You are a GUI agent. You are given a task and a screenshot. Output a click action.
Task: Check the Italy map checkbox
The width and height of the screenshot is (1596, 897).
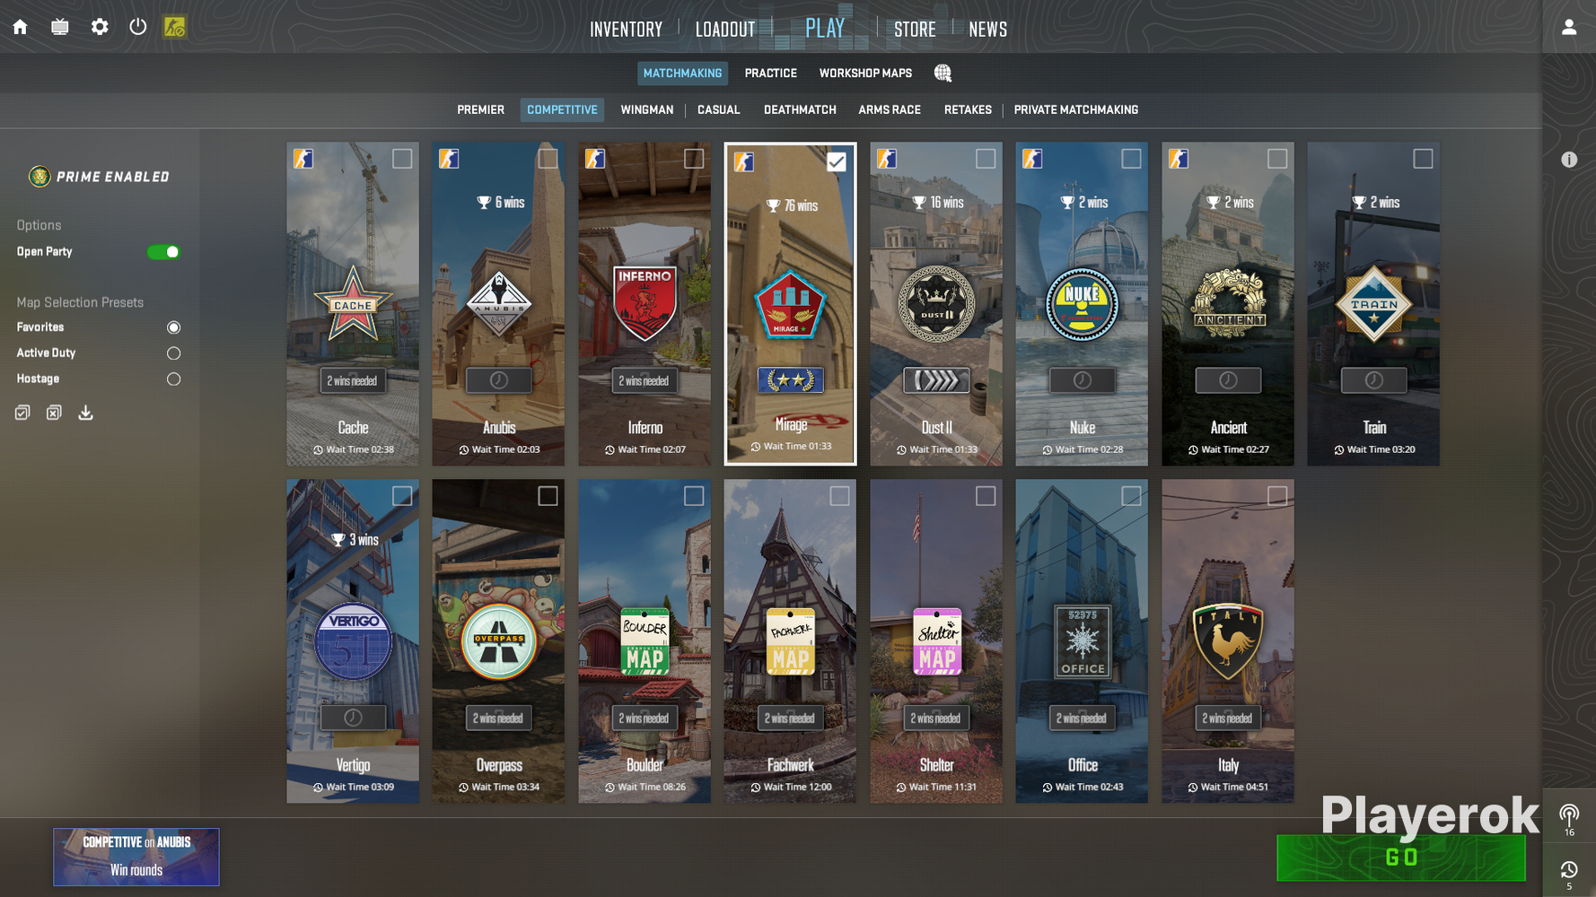coord(1277,496)
